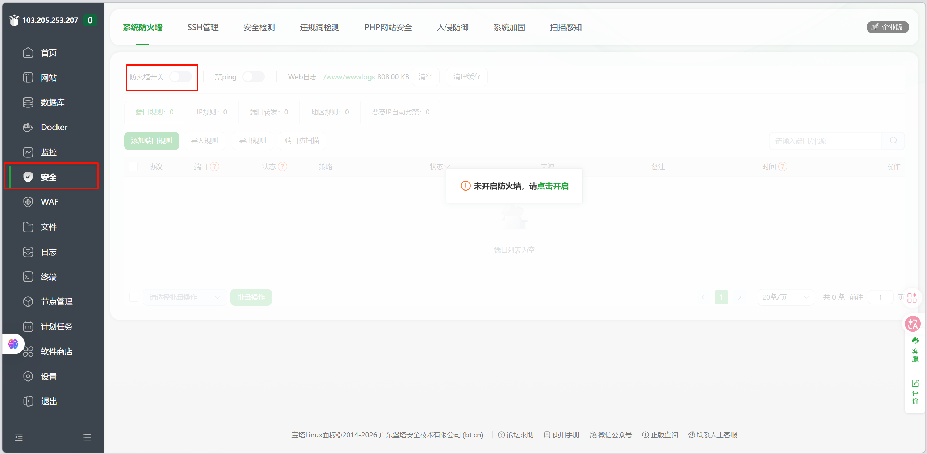Open the 请选择批量操作 dropdown

[x=185, y=297]
